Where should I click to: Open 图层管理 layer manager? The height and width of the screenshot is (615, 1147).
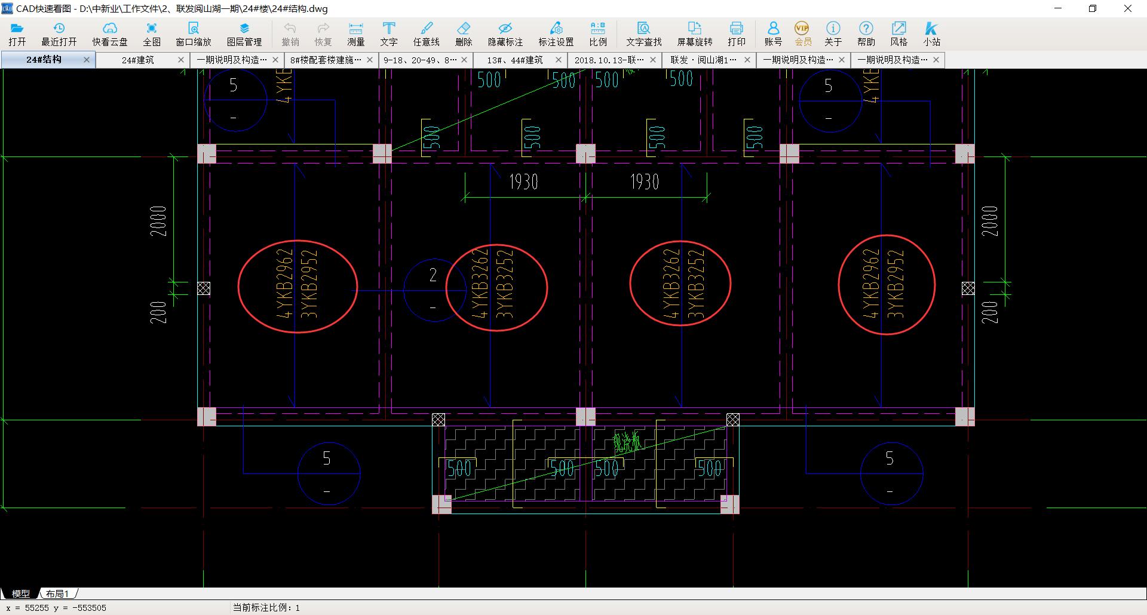pos(244,34)
